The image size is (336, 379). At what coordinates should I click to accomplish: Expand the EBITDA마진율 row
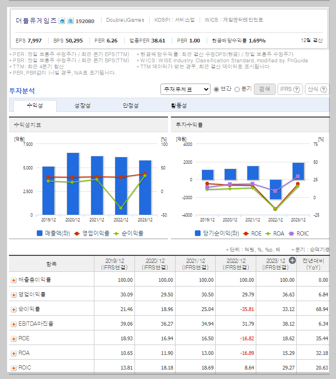tap(14, 324)
